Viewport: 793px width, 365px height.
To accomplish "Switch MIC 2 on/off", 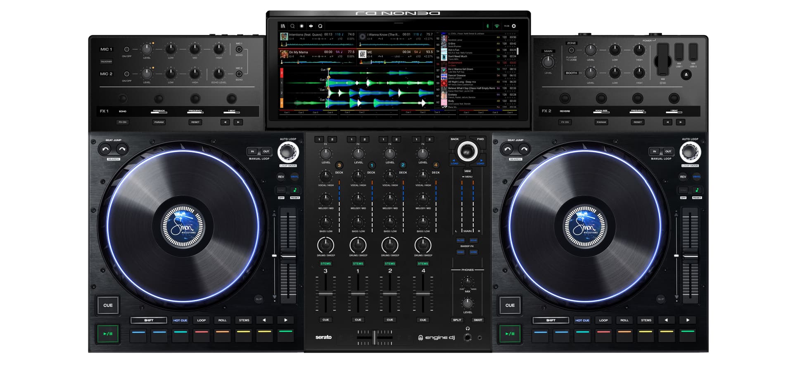I will 127,74.
